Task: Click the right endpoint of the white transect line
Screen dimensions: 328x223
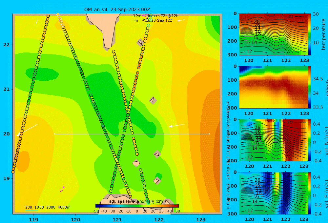Action: (209, 134)
